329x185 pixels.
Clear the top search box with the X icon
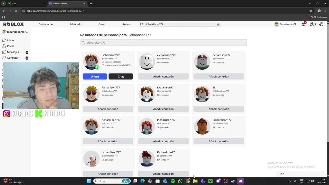(218, 24)
